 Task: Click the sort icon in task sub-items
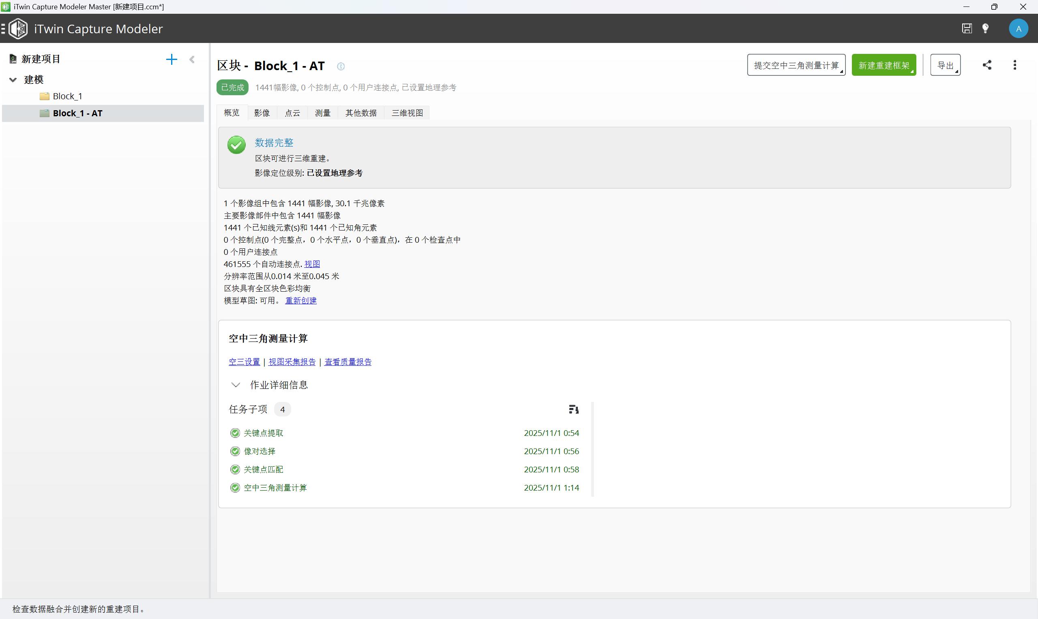[573, 410]
